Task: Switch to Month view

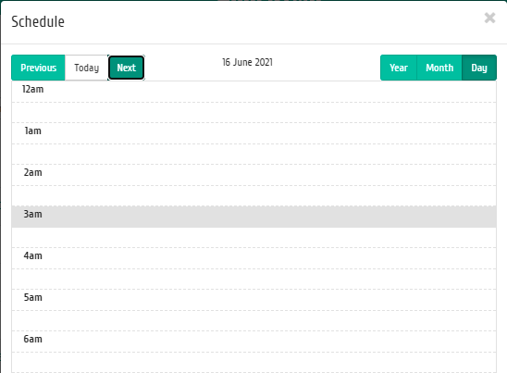Action: [439, 68]
